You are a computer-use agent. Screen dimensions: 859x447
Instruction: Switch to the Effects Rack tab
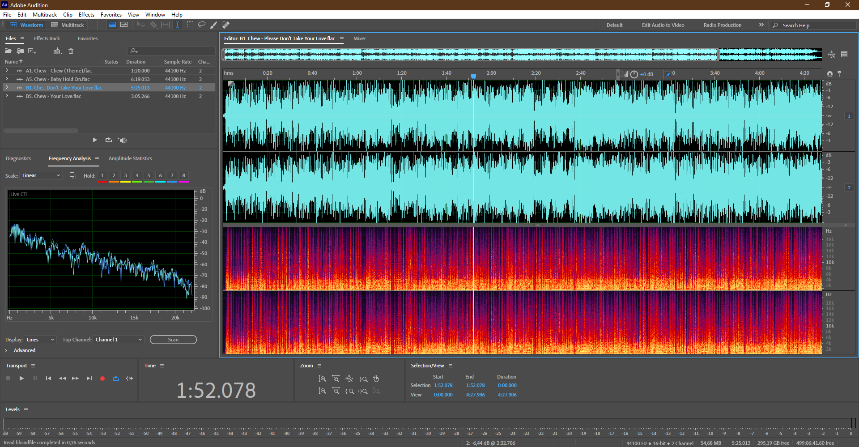click(47, 38)
